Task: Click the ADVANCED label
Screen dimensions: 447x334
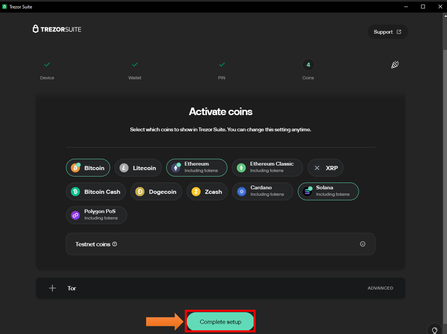Action: point(380,288)
